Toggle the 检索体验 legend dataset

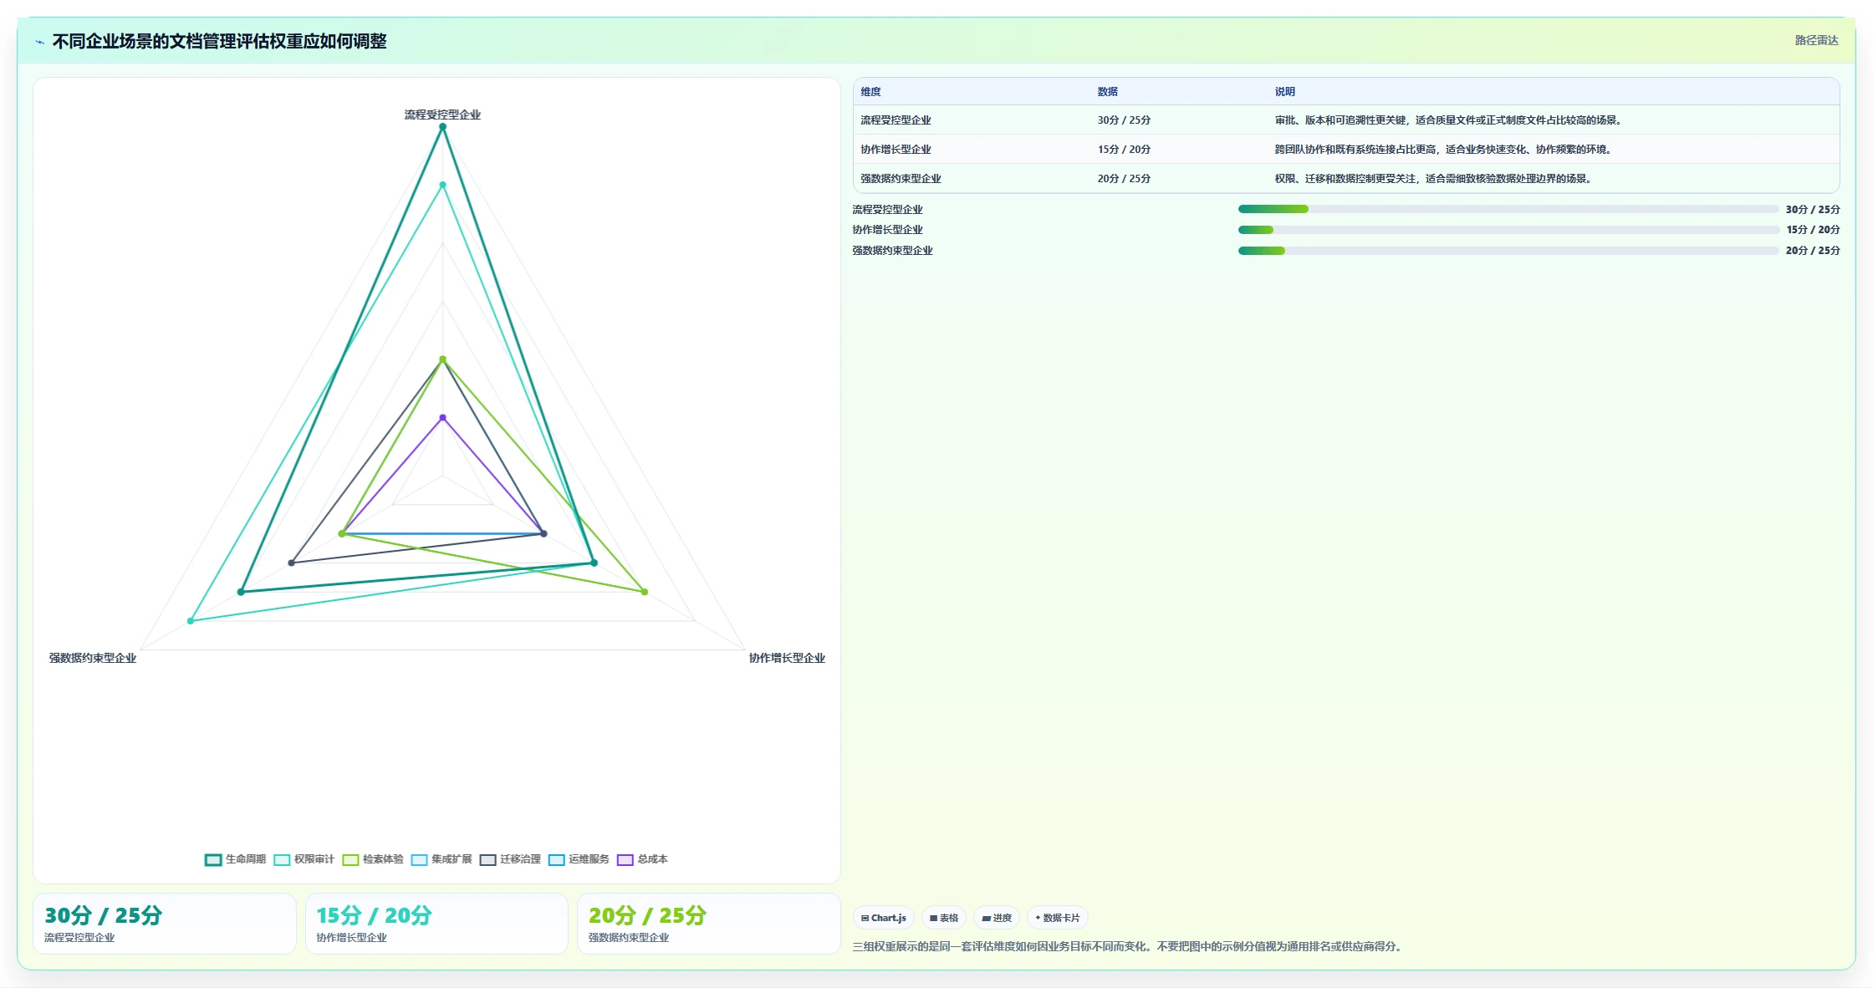tap(372, 859)
